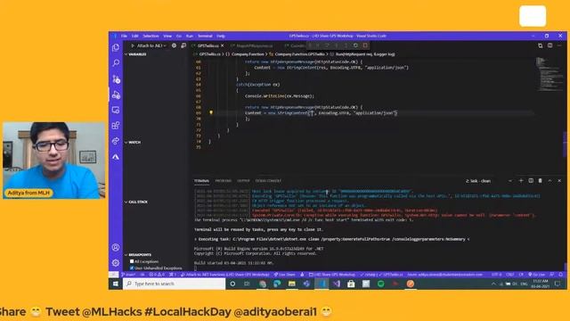Create a new terminal with plus icon
Image resolution: width=570 pixels, height=321 pixels.
(521, 180)
